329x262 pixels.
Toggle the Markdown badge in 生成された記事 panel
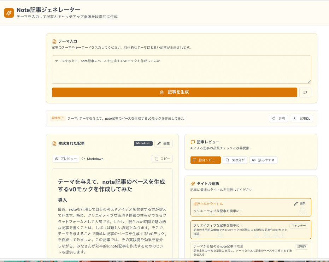pyautogui.click(x=143, y=143)
